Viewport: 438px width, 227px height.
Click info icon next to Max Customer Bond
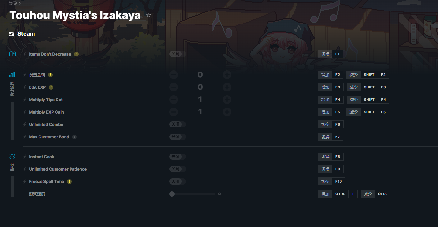coord(75,137)
